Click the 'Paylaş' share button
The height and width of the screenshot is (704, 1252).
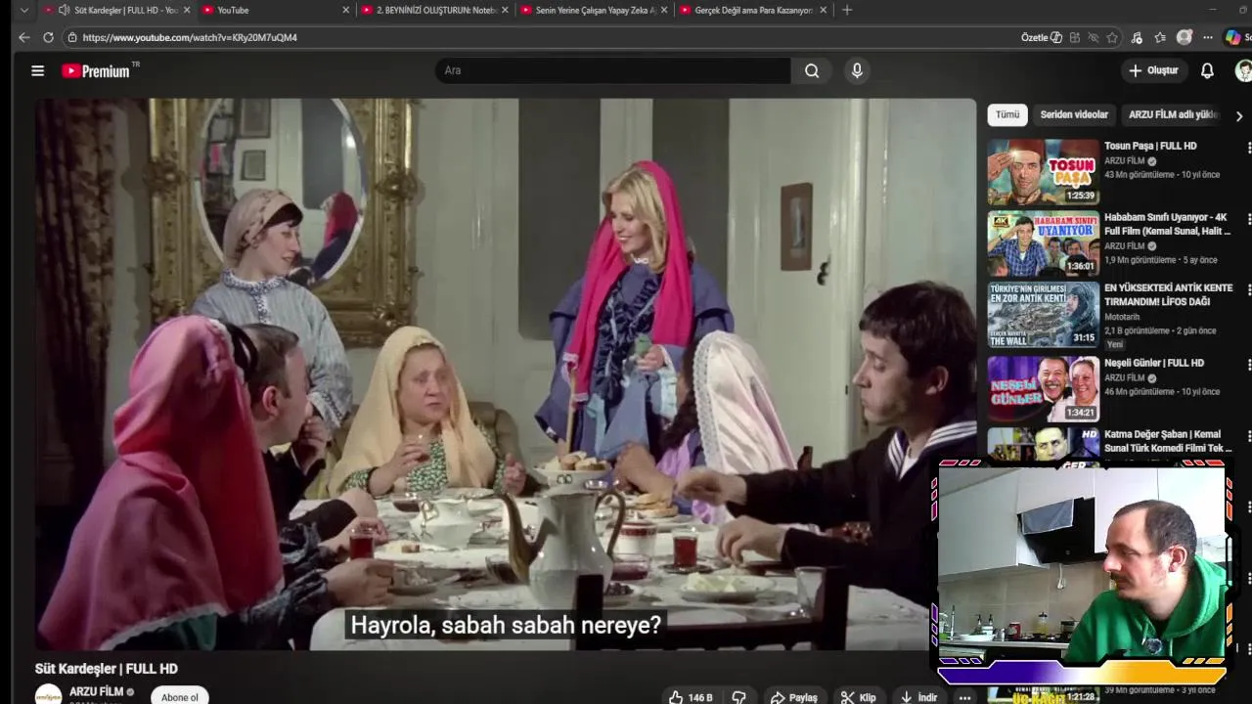(793, 697)
